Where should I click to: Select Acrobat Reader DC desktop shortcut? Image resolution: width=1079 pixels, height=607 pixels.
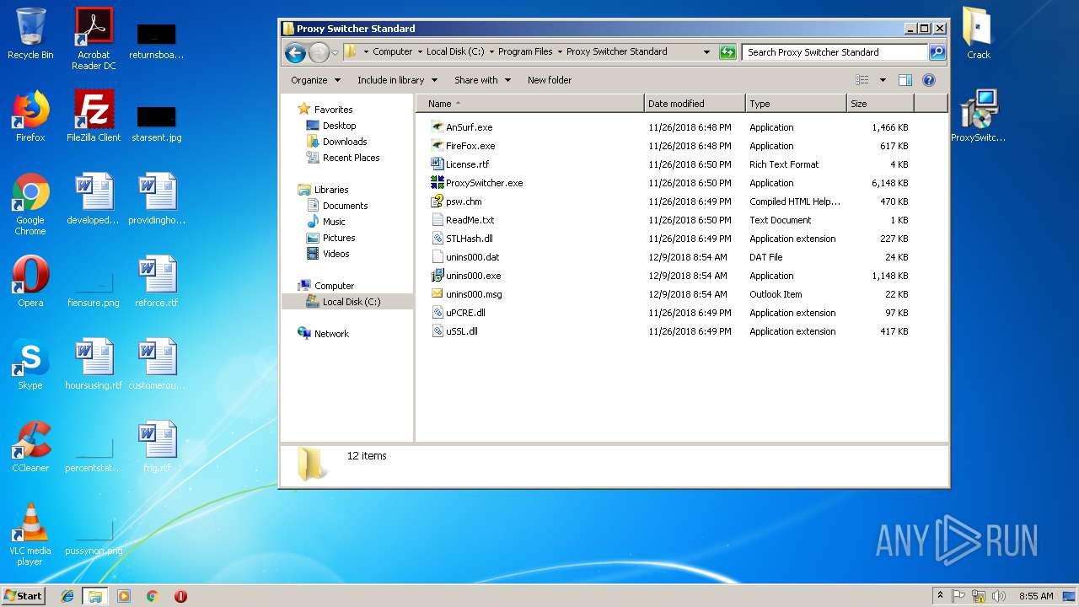tap(94, 39)
